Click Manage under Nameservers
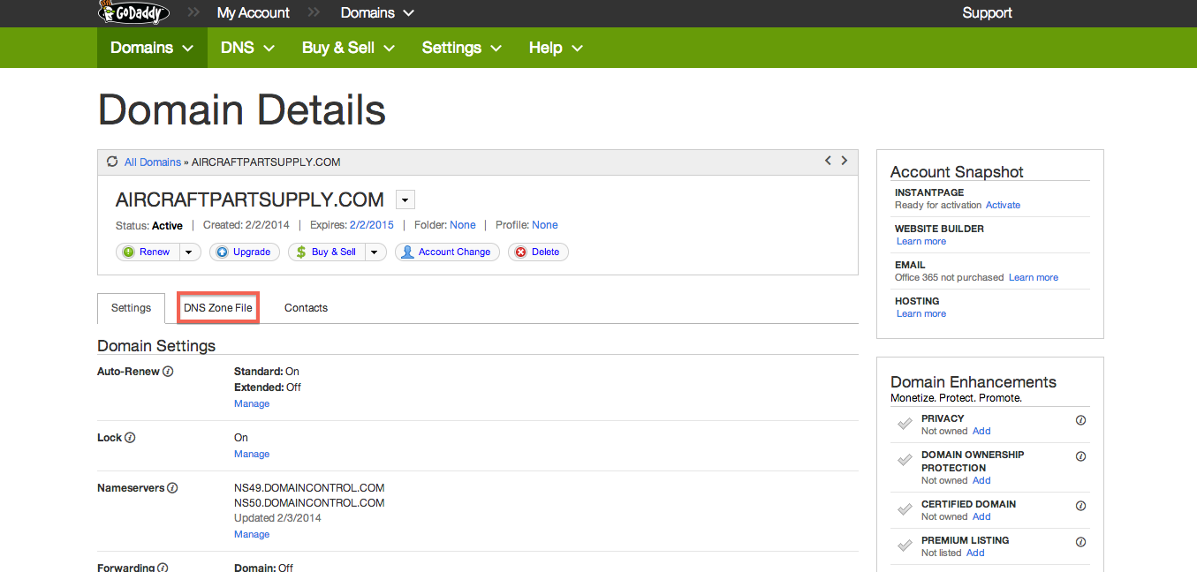Viewport: 1197px width, 572px height. pyautogui.click(x=252, y=534)
